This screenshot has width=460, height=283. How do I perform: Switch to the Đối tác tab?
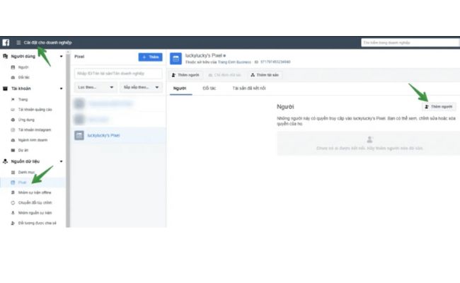[x=209, y=88]
